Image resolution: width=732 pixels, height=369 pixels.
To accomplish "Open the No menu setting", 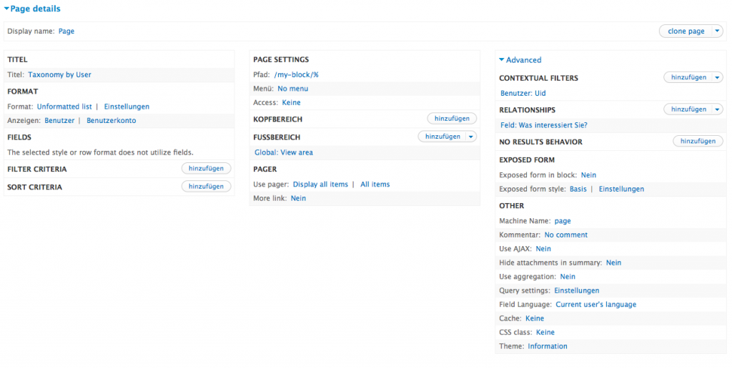I will point(292,89).
